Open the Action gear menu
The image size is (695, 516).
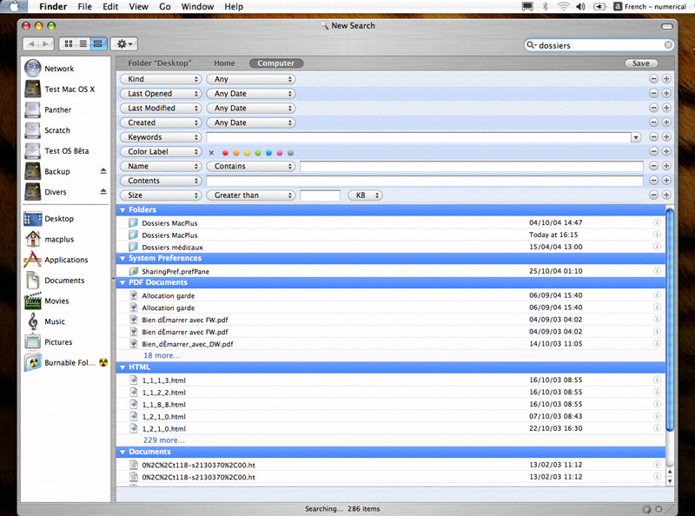coord(123,43)
